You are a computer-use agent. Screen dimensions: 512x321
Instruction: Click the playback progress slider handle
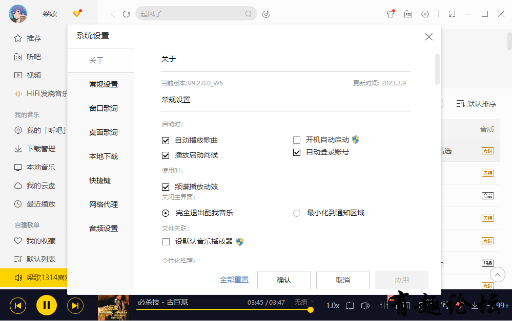tap(311, 310)
